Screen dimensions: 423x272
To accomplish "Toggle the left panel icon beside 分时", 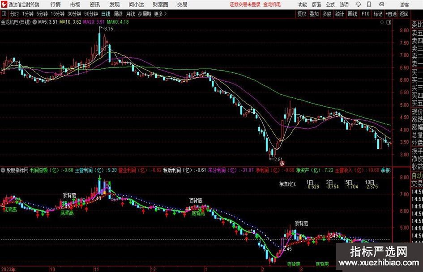I will point(4,14).
